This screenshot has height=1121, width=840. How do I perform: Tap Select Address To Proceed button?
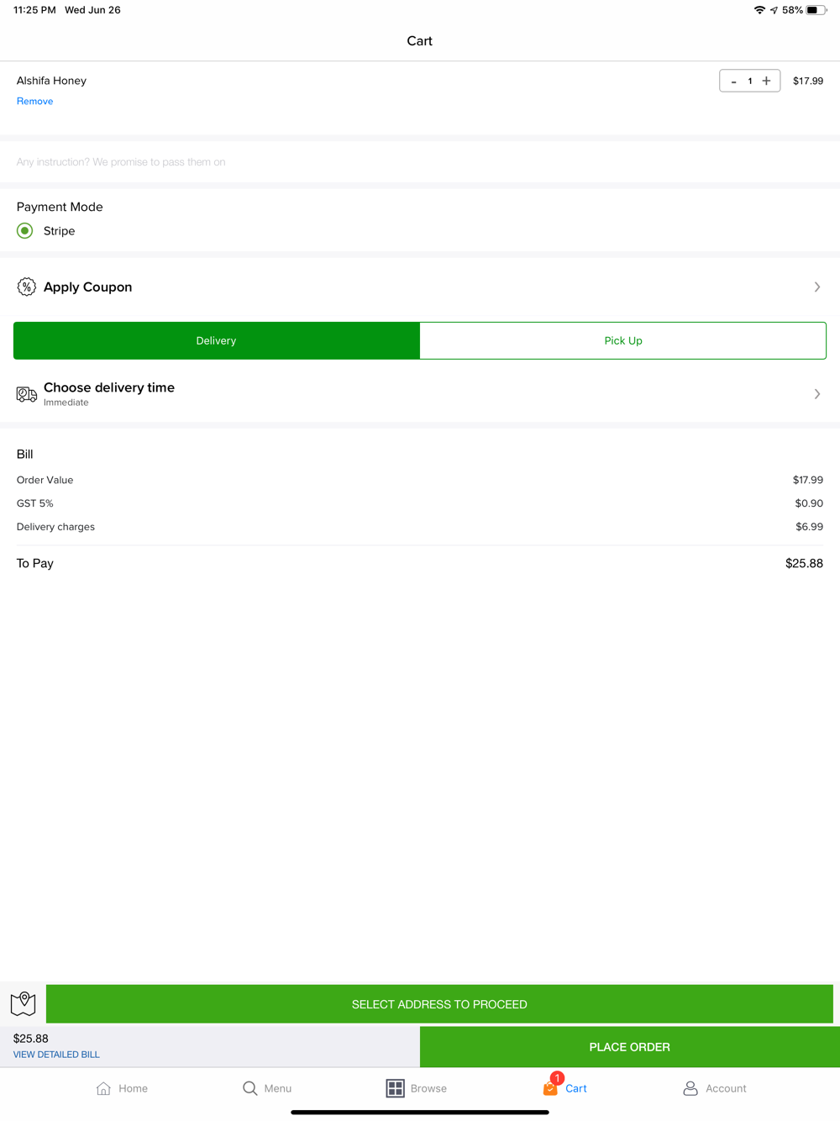(x=439, y=1004)
